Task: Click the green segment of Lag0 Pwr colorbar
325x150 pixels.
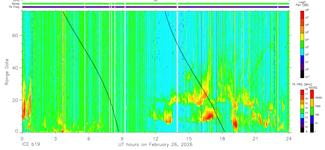Action: click(302, 44)
